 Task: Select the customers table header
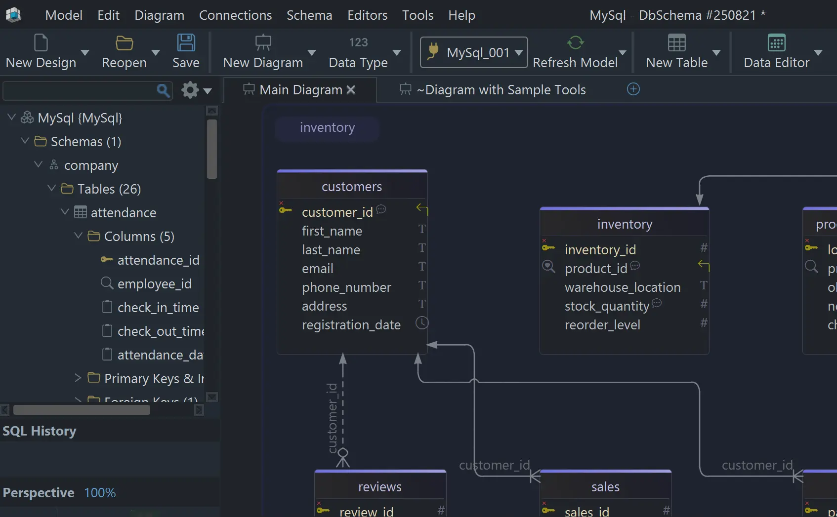(x=352, y=187)
